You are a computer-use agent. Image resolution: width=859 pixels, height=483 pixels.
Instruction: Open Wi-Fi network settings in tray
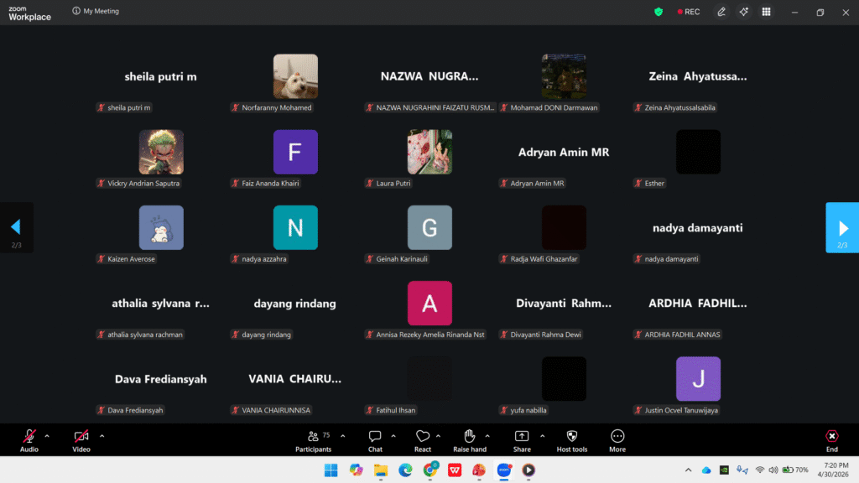click(760, 470)
